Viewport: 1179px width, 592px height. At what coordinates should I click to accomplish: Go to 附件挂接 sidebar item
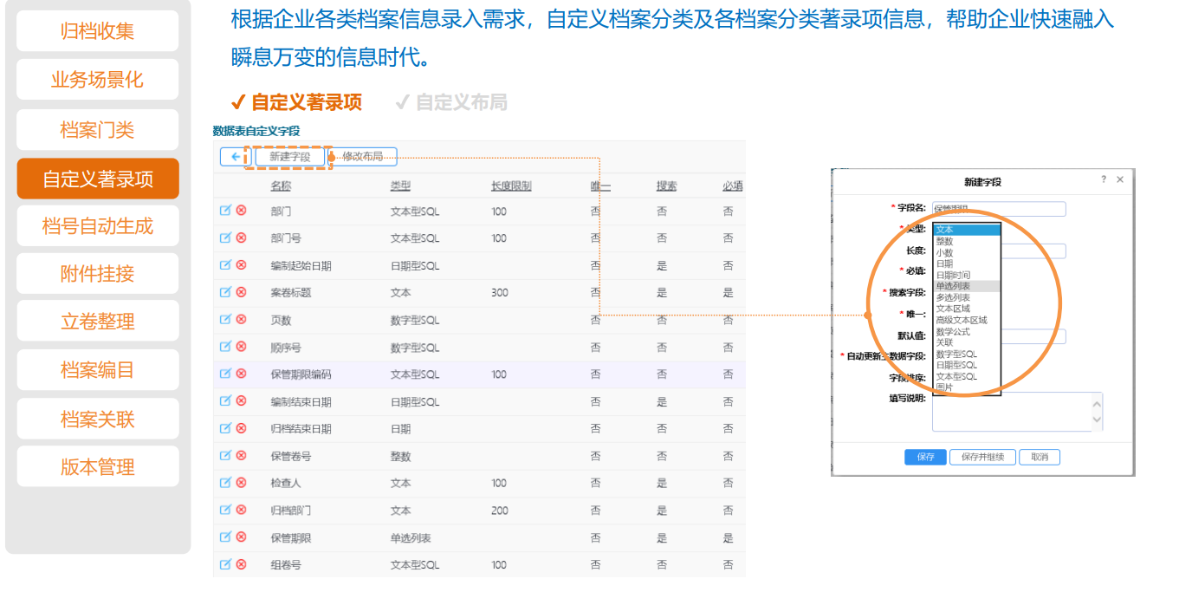[x=98, y=274]
